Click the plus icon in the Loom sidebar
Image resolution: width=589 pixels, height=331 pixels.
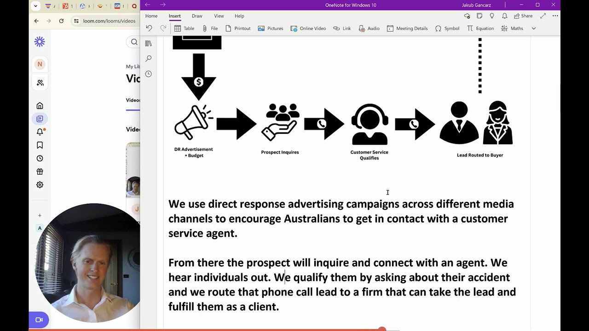[x=40, y=216]
